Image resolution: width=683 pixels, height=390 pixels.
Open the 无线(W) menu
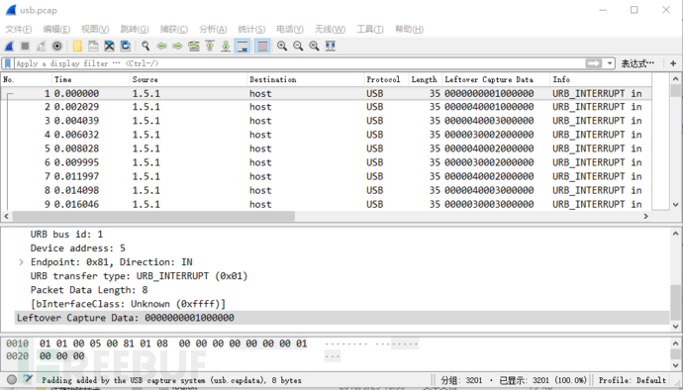point(330,29)
